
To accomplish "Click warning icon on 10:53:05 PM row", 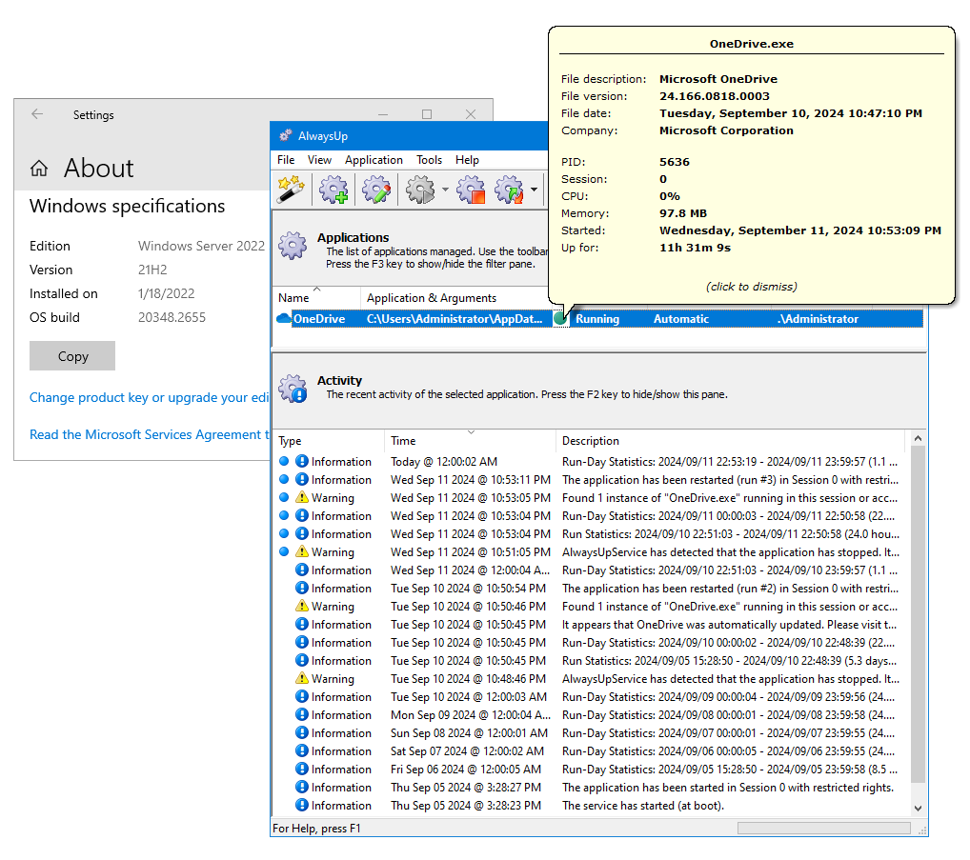I will click(302, 497).
